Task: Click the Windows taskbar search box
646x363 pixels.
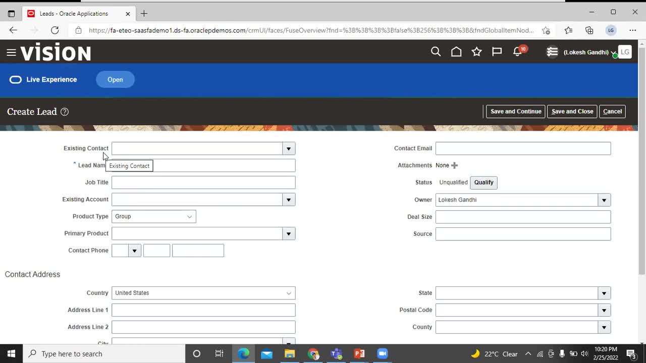Action: point(104,353)
